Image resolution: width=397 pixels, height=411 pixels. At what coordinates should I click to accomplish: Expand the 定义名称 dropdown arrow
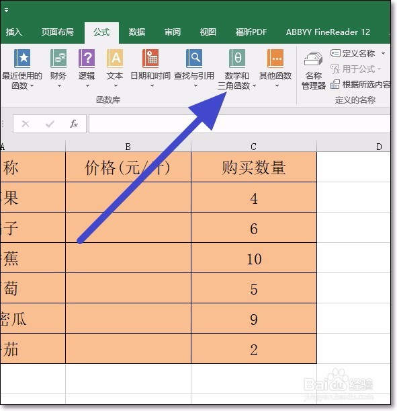383,53
